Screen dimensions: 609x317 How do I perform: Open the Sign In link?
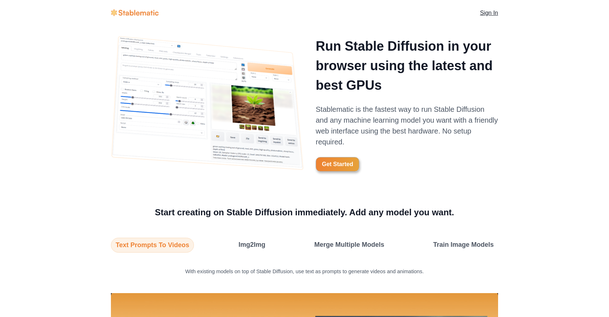(x=489, y=13)
